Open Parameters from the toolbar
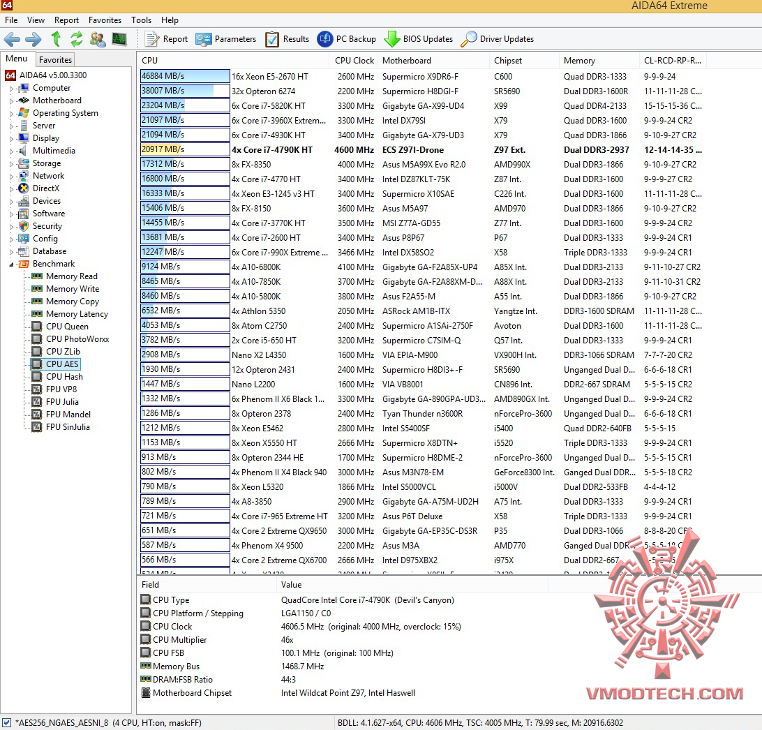 pos(226,39)
